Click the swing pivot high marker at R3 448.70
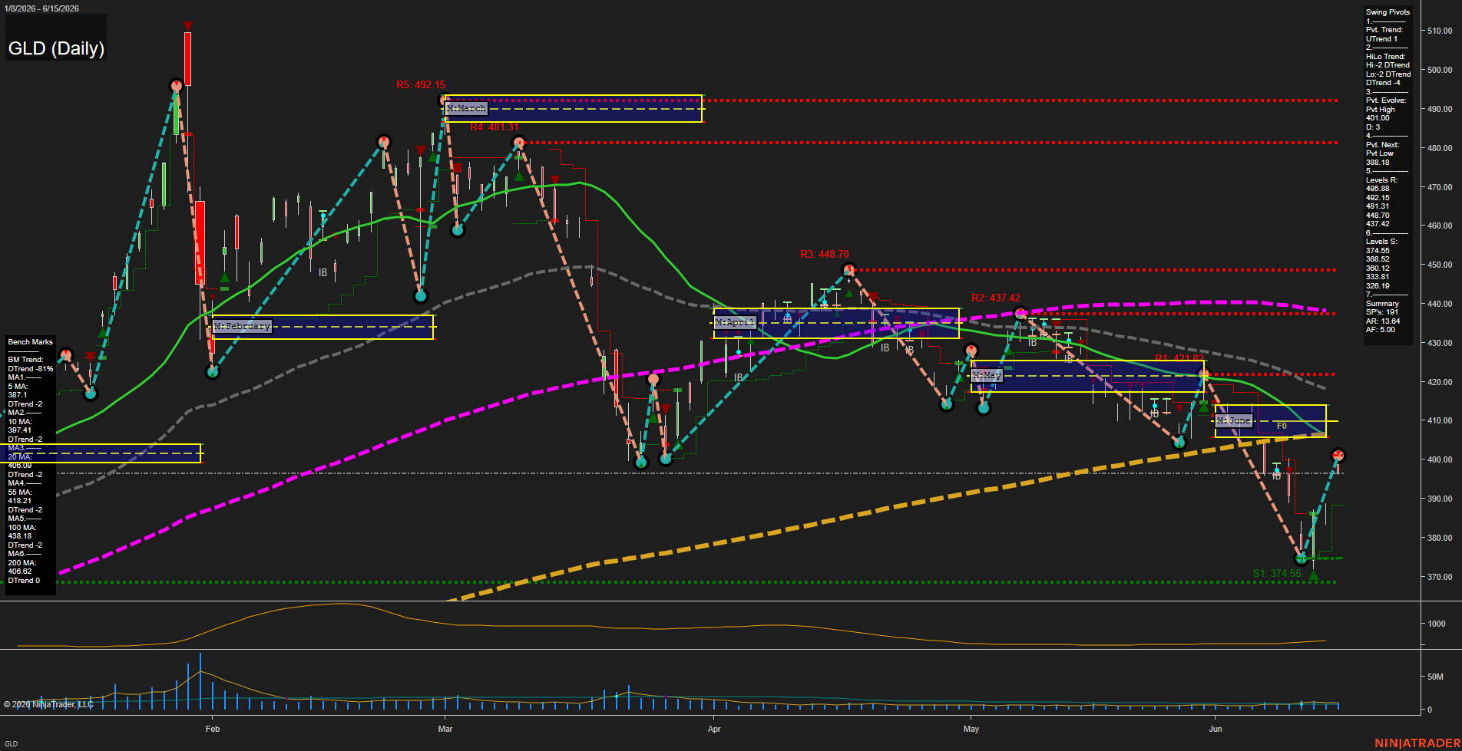Viewport: 1462px width, 751px height. click(x=848, y=269)
